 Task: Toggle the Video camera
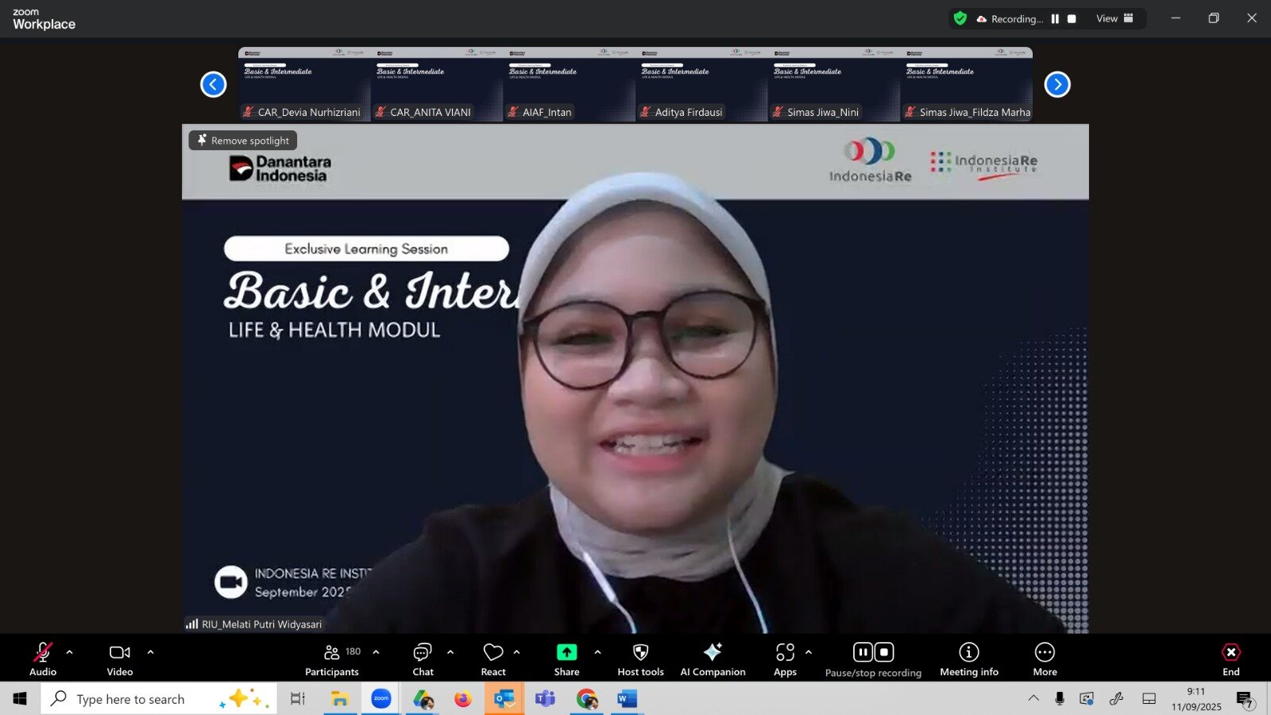120,659
